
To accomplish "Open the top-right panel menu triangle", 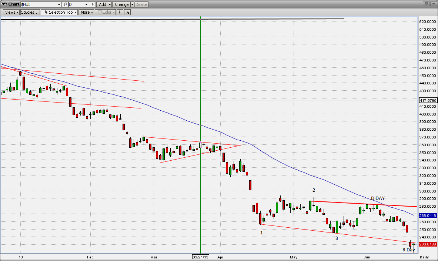I will 434,4.
